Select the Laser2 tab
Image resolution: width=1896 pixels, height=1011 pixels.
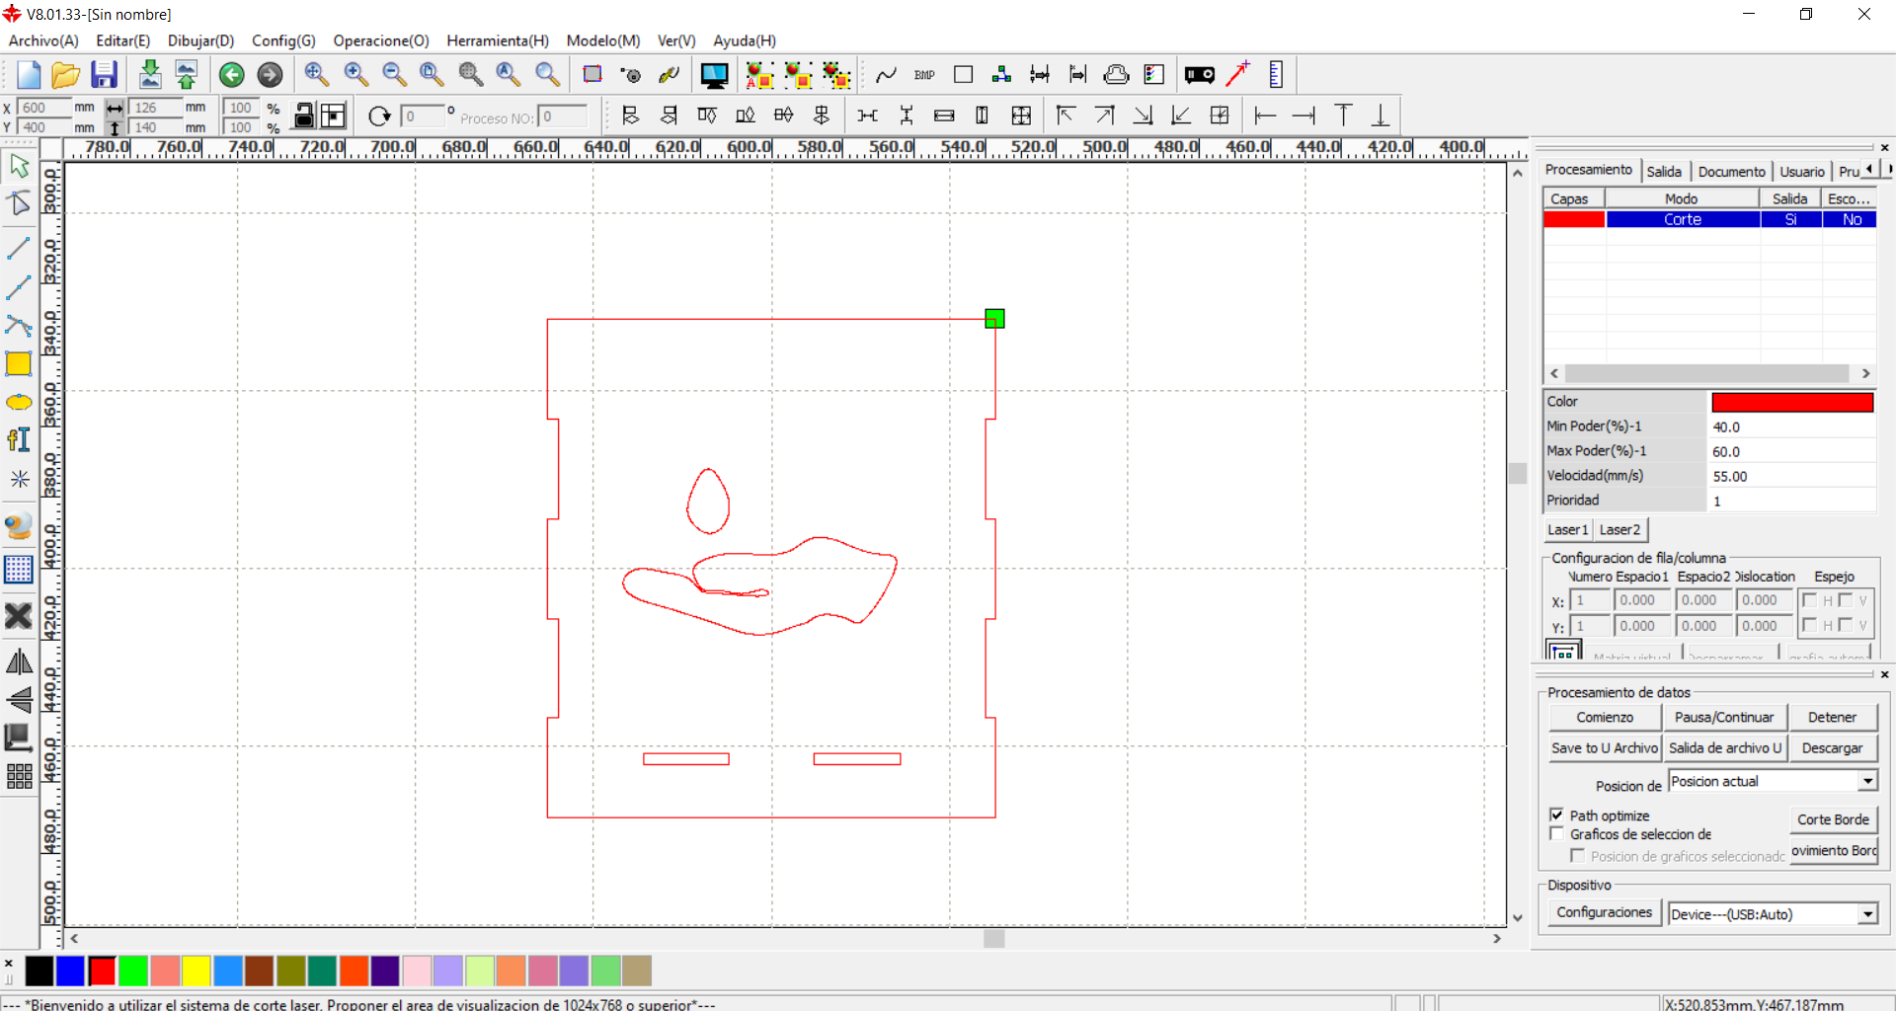(1619, 530)
